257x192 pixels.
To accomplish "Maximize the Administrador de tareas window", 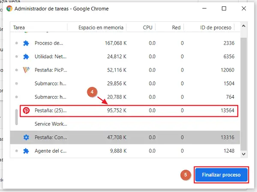I will click(x=224, y=9).
